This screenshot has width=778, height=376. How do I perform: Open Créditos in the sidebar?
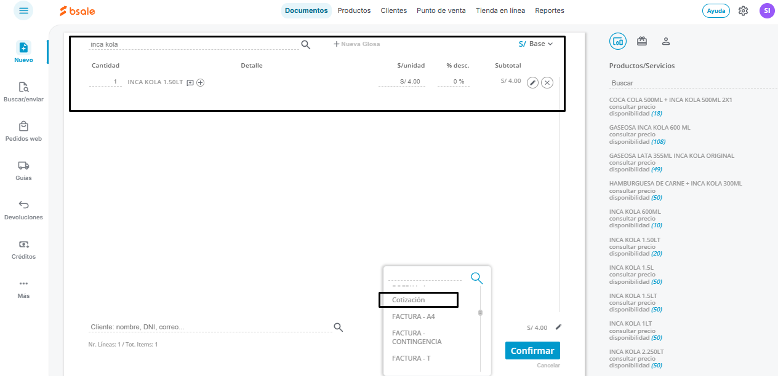pos(23,249)
